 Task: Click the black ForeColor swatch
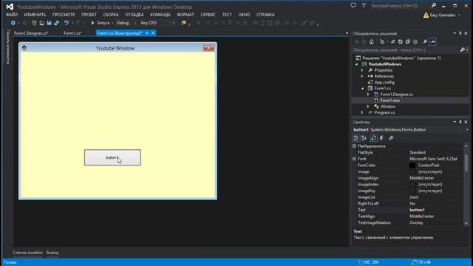(x=412, y=166)
